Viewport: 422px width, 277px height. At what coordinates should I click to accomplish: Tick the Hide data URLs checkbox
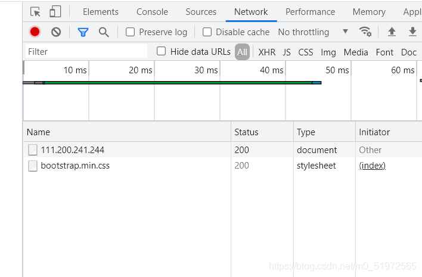point(162,52)
